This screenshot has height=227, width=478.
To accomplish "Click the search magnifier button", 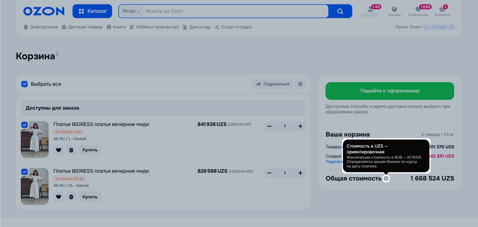I will point(340,11).
